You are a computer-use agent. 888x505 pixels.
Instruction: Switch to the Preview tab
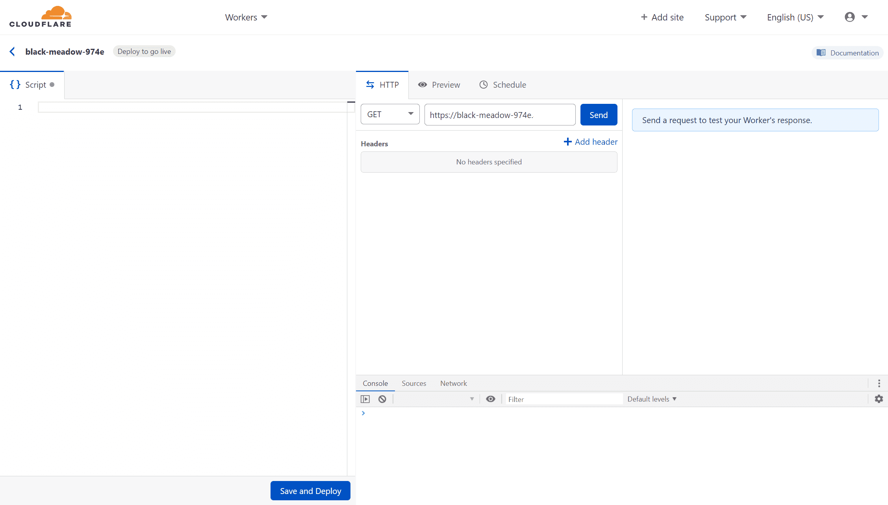439,85
